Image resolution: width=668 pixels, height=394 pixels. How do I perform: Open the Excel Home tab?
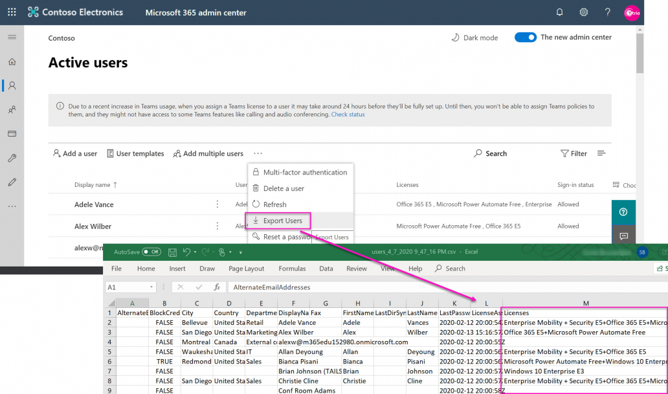coord(146,268)
